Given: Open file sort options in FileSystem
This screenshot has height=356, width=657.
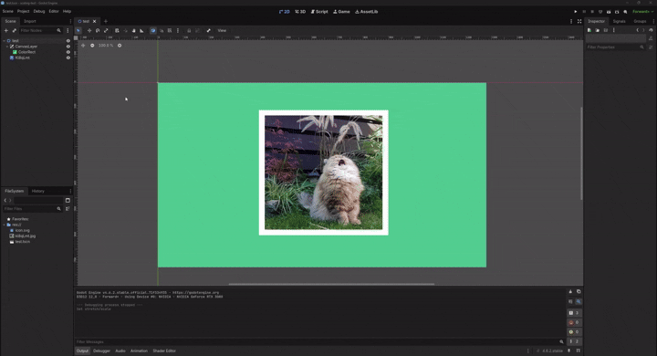Looking at the screenshot, I should click(x=68, y=208).
